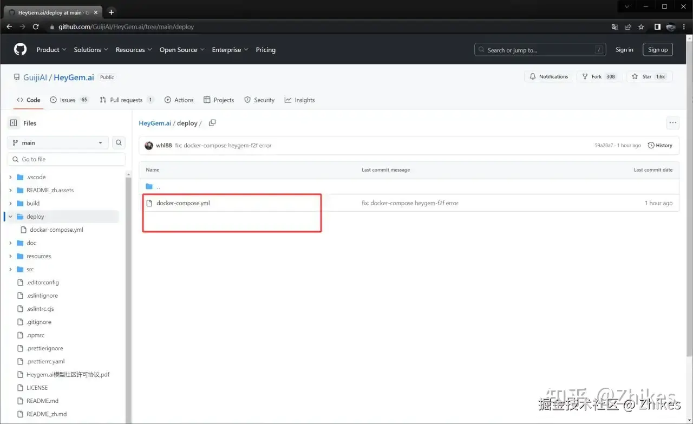693x424 pixels.
Task: Open the Actions tab
Action: [x=179, y=100]
